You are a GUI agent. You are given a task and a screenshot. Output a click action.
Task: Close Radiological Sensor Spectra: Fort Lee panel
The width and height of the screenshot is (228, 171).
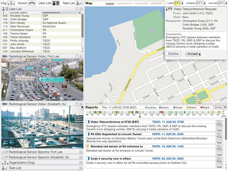pos(81,152)
